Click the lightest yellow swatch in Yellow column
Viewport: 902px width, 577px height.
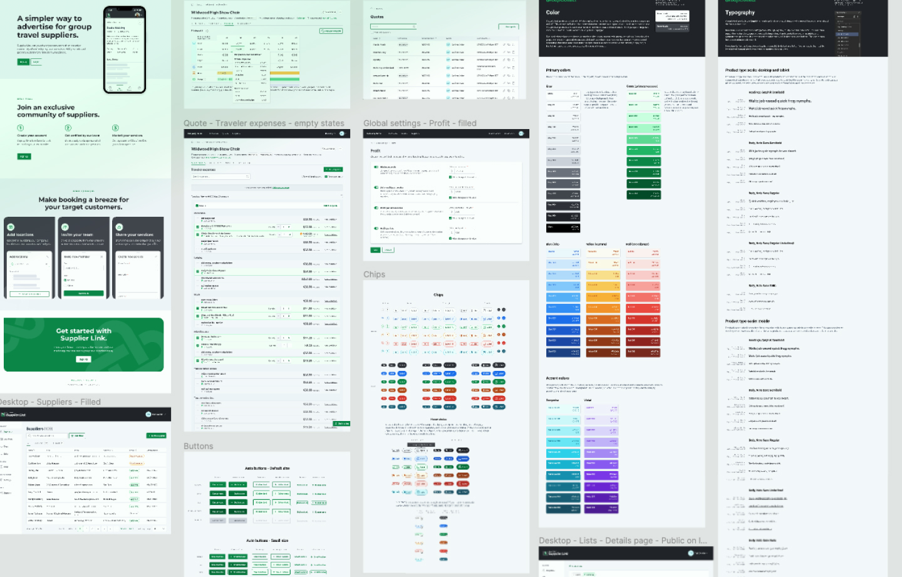click(603, 252)
